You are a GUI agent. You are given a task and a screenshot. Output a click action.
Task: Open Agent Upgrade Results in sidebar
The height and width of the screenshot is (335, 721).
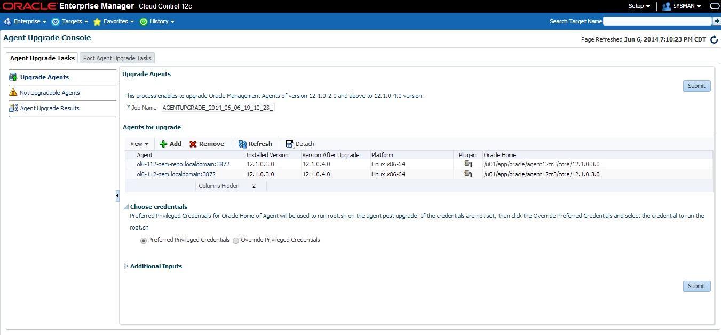(50, 108)
